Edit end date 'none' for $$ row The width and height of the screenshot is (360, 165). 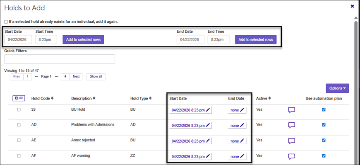click(x=237, y=110)
